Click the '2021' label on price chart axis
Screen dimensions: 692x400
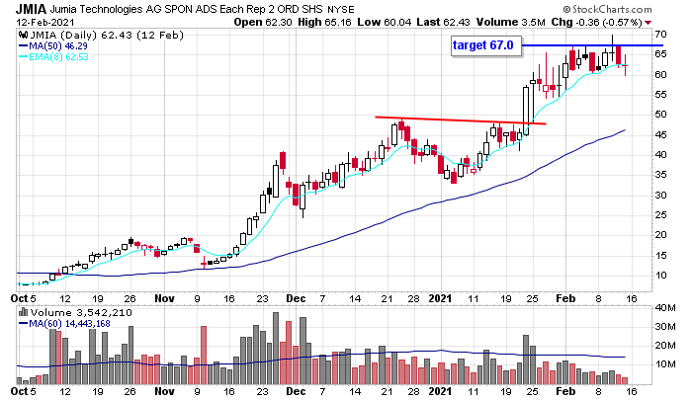click(x=441, y=298)
